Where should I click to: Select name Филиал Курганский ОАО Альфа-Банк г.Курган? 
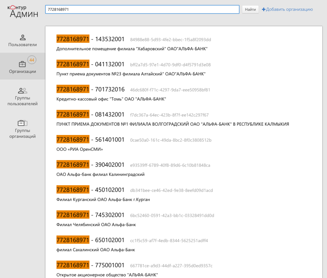pos(103,200)
